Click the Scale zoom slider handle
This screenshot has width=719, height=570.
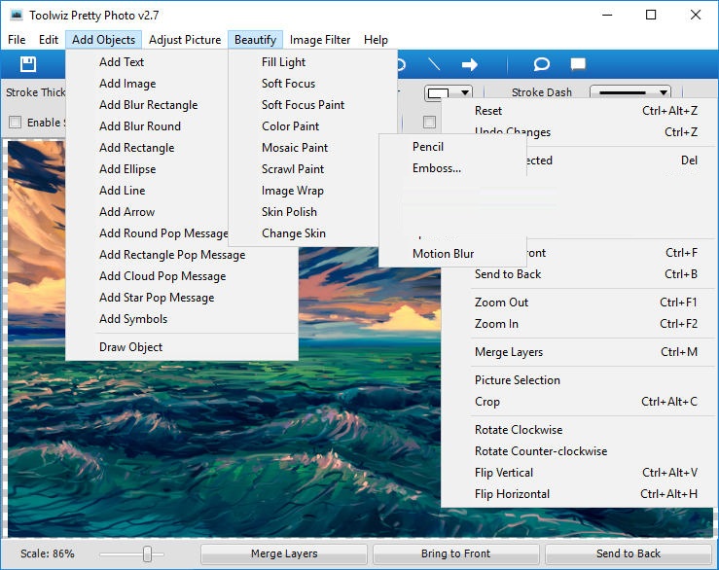147,553
